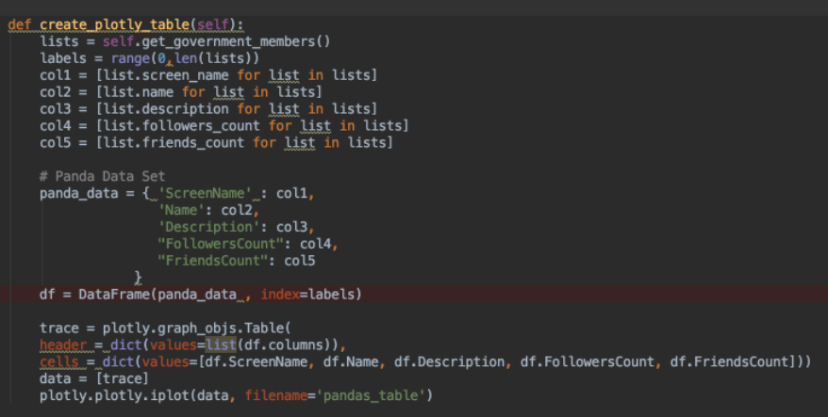The height and width of the screenshot is (417, 828).
Task: Click list.friends_count in the col5 line
Action: pos(163,142)
